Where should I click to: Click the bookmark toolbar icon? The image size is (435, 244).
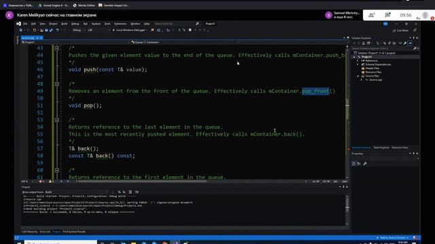click(190, 30)
